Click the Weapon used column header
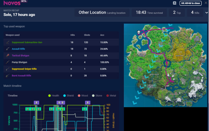 (12, 35)
